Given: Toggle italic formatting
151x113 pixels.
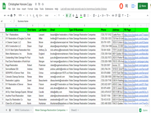Looking at the screenshot, I should [x=70, y=15].
